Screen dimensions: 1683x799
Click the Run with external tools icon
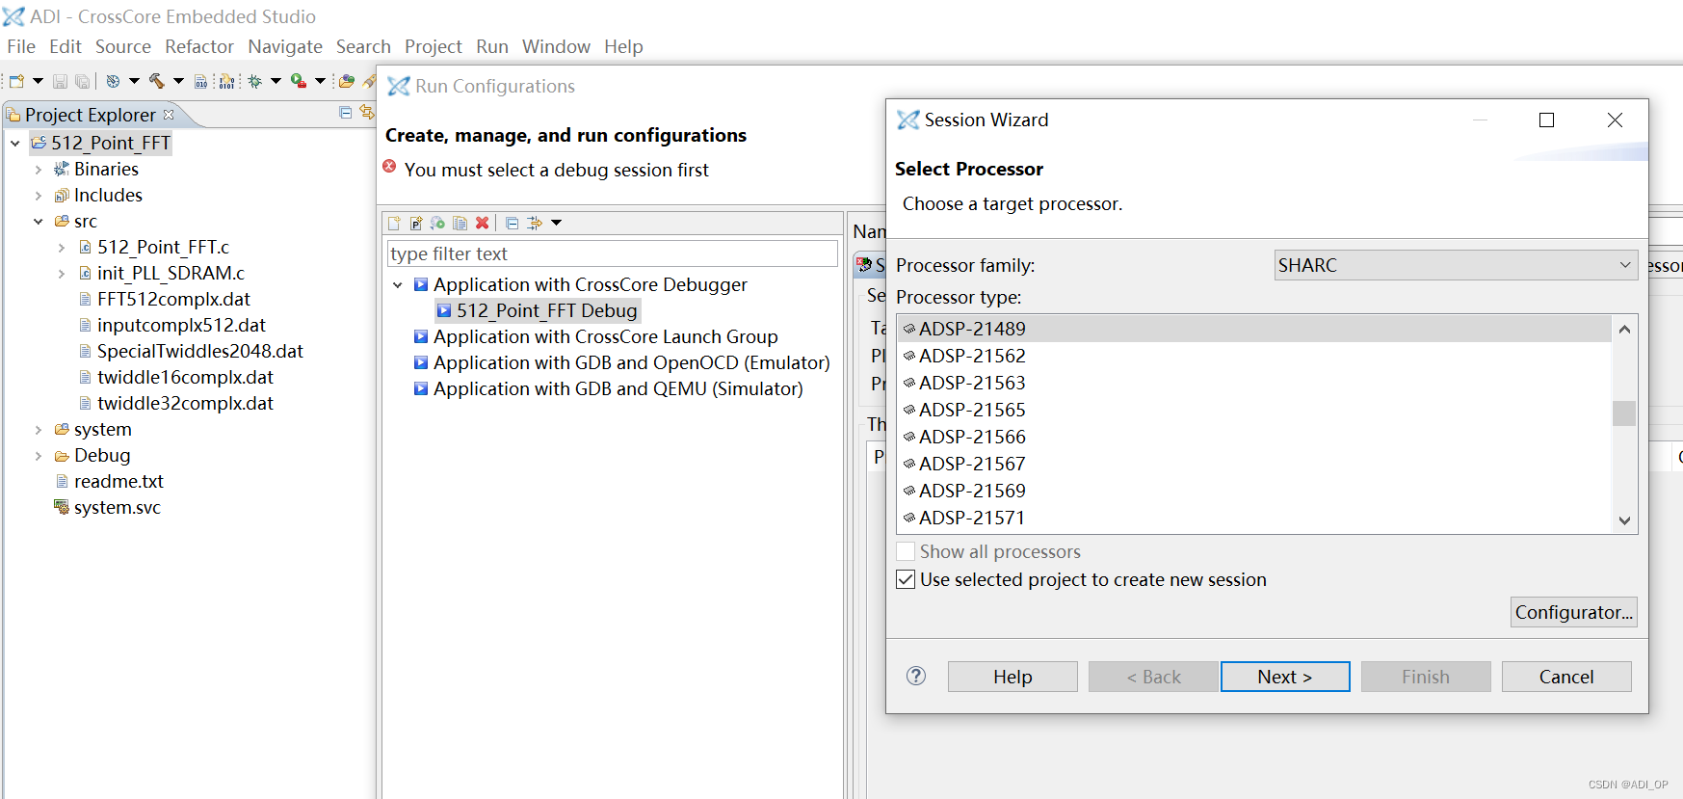coord(299,82)
